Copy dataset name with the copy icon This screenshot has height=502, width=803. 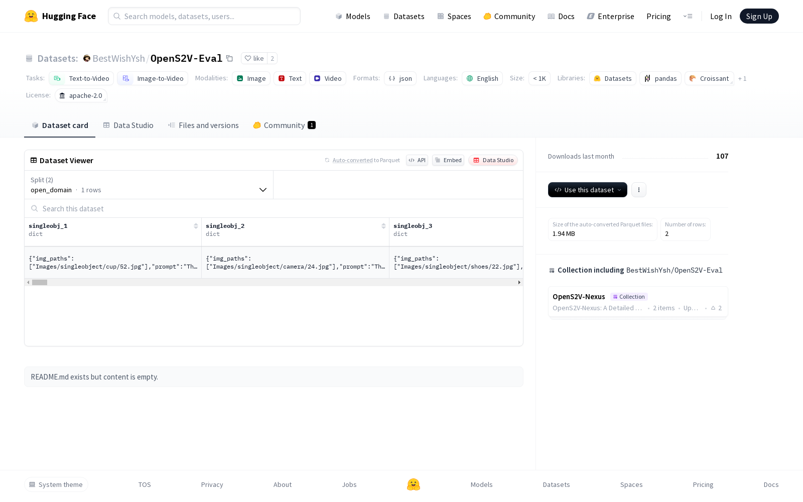pos(229,58)
